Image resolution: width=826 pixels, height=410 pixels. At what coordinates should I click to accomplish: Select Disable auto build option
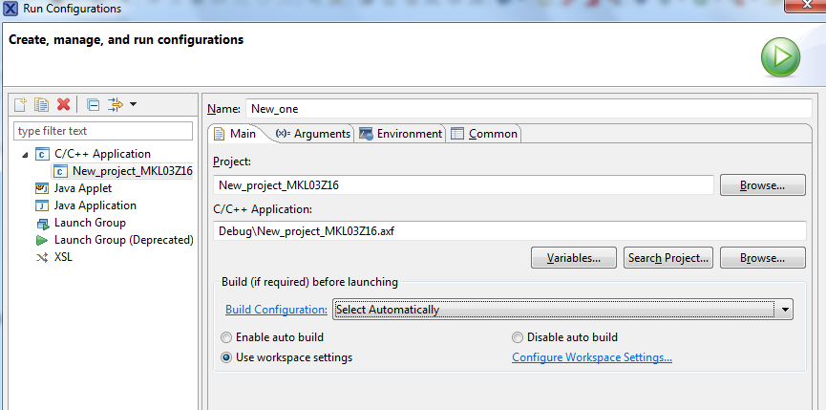518,337
